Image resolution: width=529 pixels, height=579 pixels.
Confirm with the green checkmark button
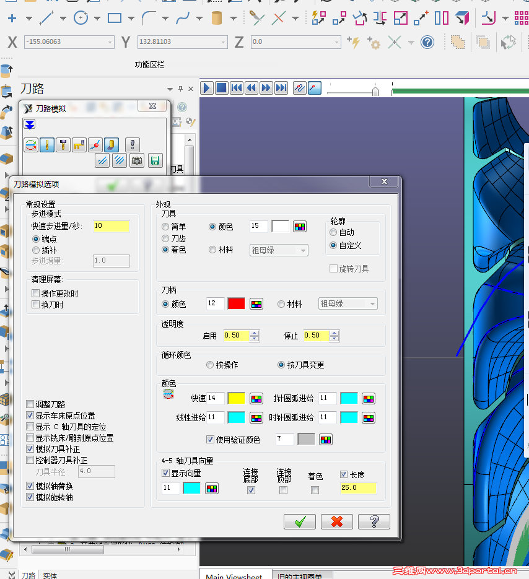pyautogui.click(x=300, y=521)
